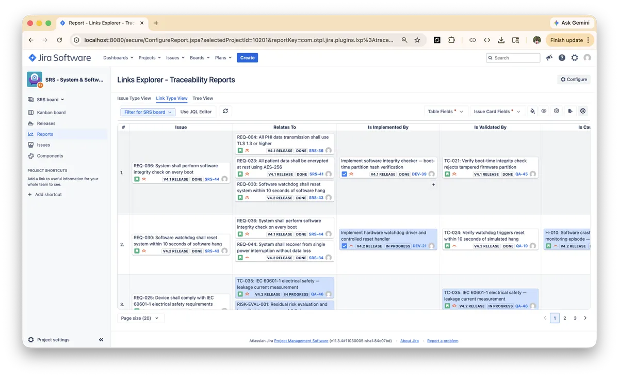Open the Dashboards menu
The image size is (619, 377).
[x=118, y=58]
